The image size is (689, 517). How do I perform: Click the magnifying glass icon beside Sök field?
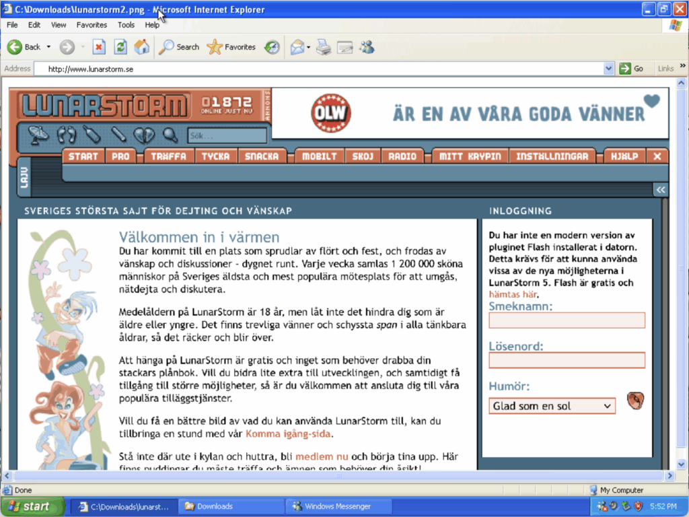tap(170, 135)
